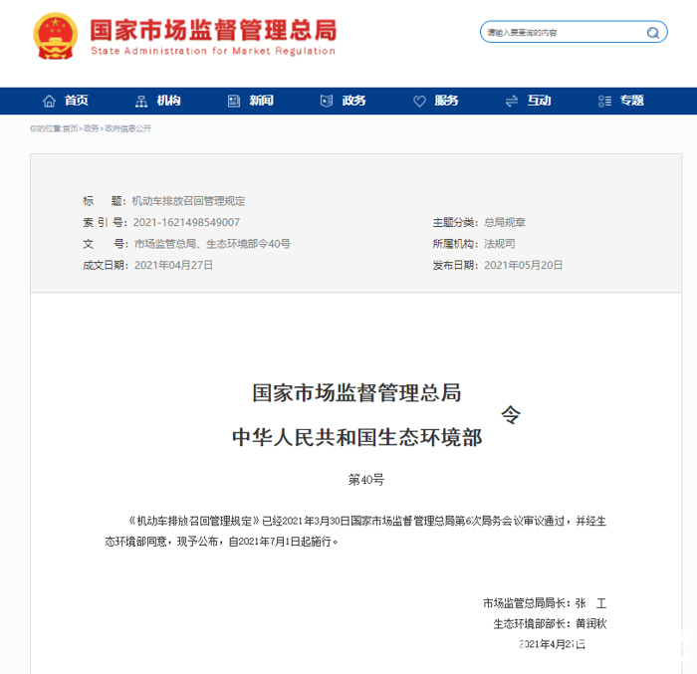Click the 法规司 department value

tap(499, 244)
